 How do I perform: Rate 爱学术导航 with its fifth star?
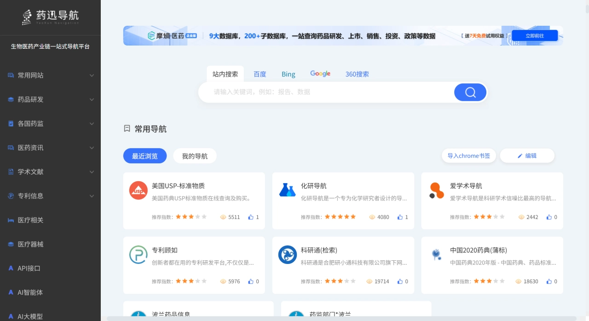coord(502,217)
